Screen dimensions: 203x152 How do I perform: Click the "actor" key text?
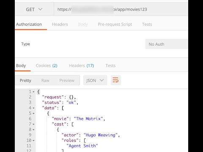(70, 135)
